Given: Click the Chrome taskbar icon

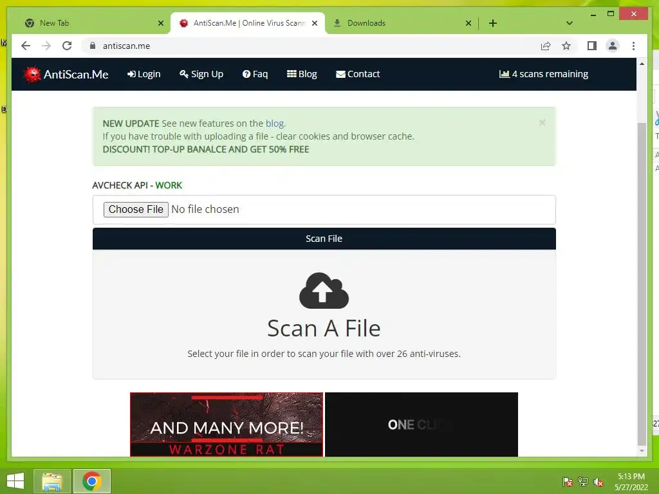Looking at the screenshot, I should click(92, 481).
